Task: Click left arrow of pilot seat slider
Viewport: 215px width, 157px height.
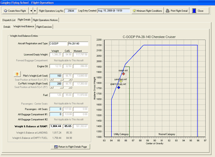Action: tap(52, 79)
